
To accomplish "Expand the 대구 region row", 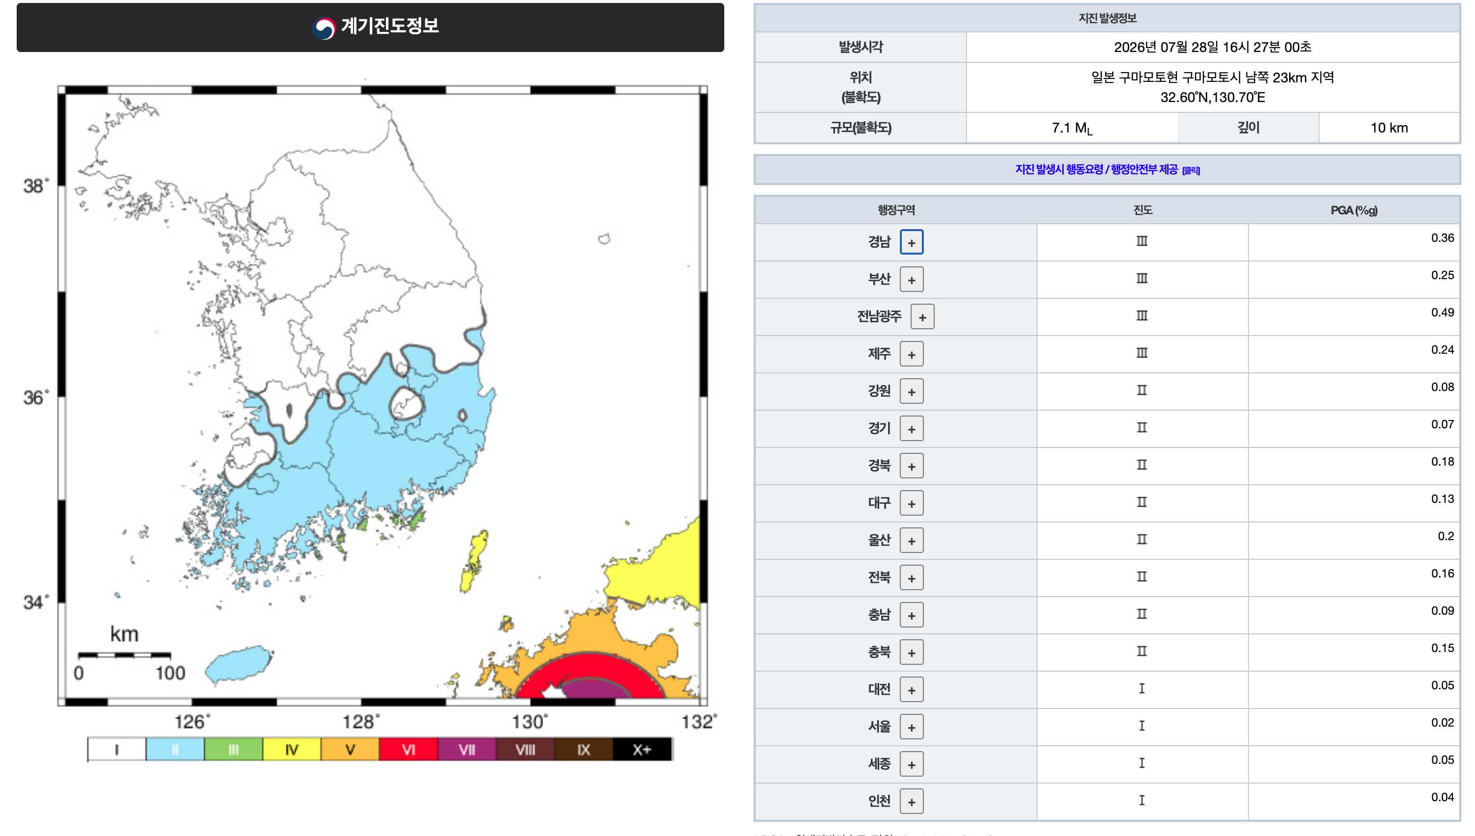I will point(911,503).
